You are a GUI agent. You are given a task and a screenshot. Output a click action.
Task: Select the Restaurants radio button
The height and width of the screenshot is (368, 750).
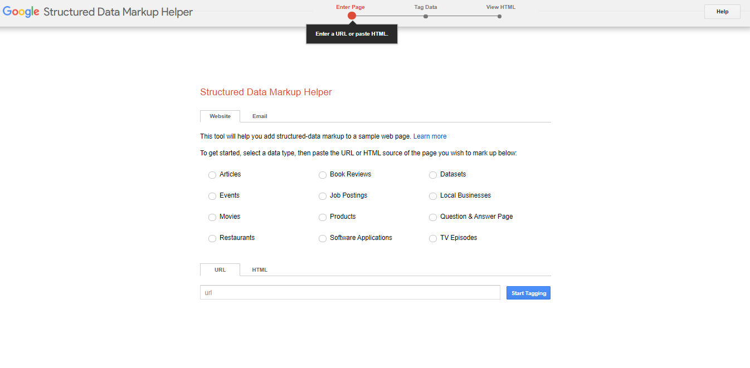pyautogui.click(x=212, y=238)
